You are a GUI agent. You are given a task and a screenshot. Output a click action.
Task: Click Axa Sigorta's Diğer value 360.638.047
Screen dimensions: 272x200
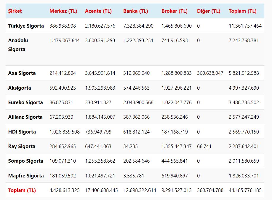coord(210,73)
